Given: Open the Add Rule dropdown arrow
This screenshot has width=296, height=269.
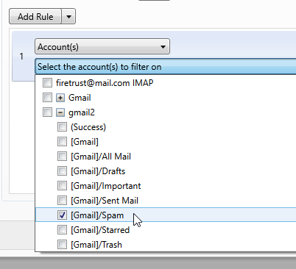Looking at the screenshot, I should [68, 16].
